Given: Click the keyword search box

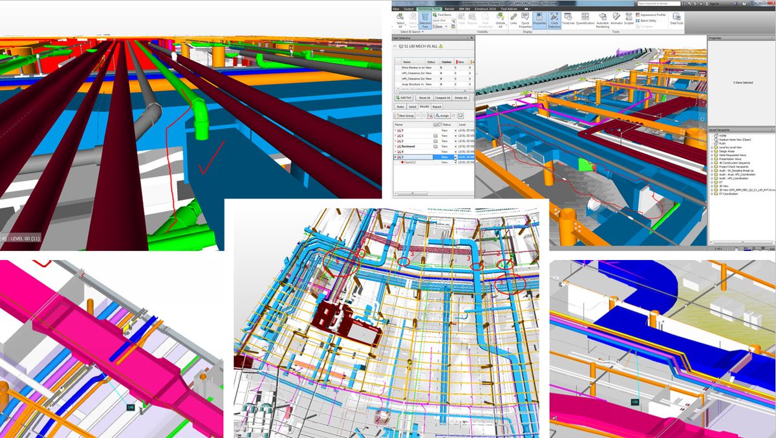Looking at the screenshot, I should [x=659, y=3].
